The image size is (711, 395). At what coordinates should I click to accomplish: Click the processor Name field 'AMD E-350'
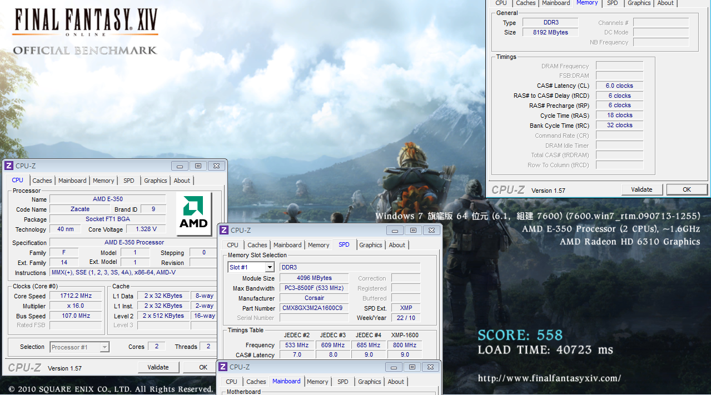pos(108,199)
